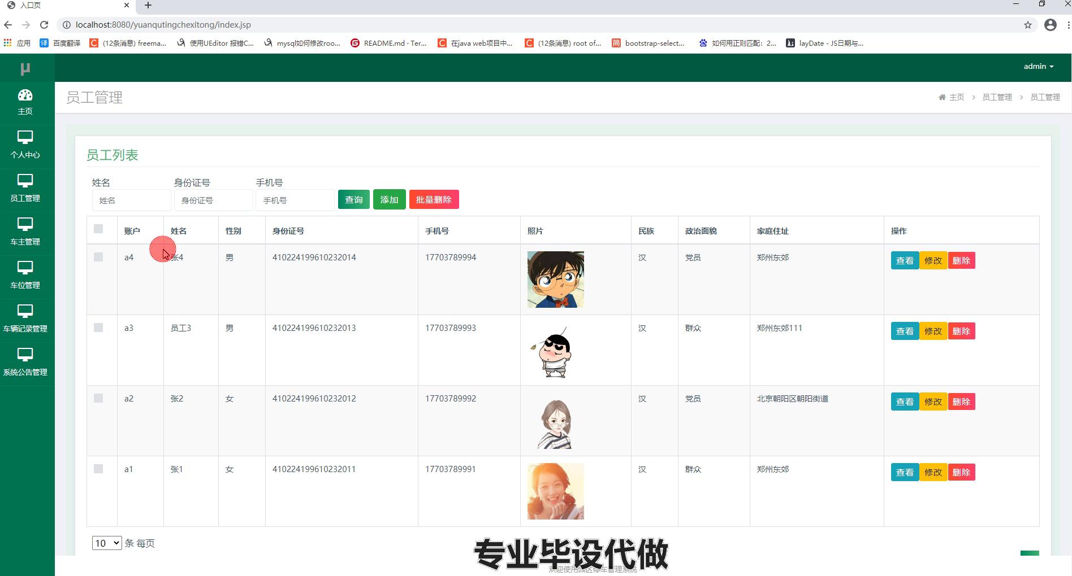Open the mysql如何修改root bookmark
This screenshot has height=576, width=1072.
click(302, 43)
